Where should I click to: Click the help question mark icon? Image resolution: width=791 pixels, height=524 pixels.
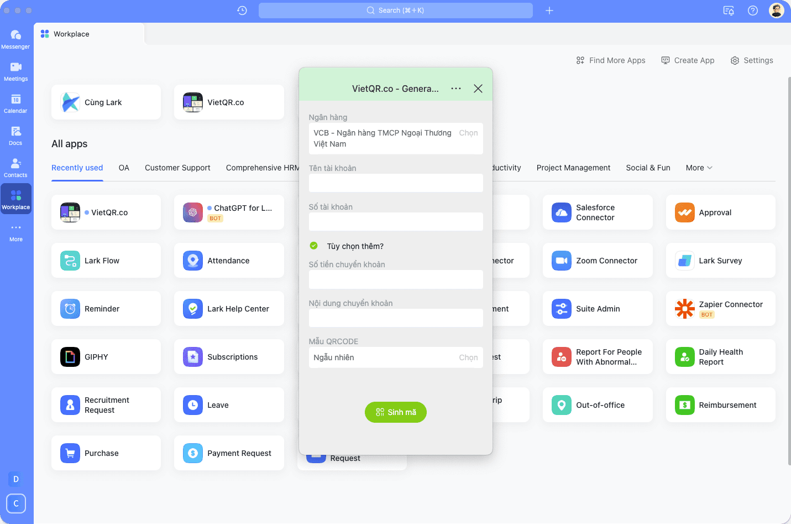752,11
